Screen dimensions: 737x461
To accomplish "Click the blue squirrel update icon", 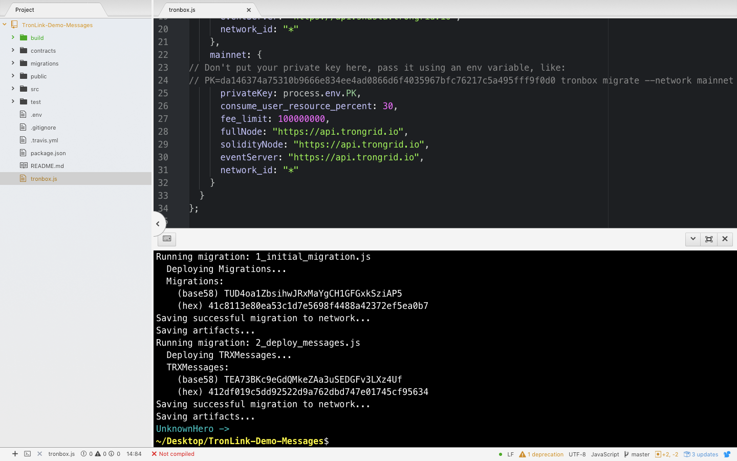I will tap(727, 454).
